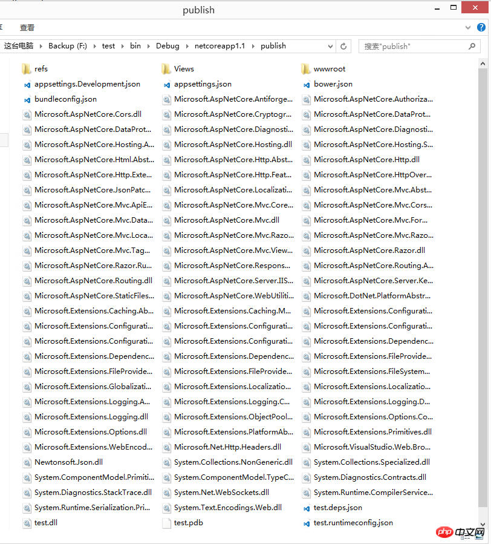This screenshot has width=491, height=544.
Task: Click the vertical scrollbar thumb
Action: [x=483, y=287]
